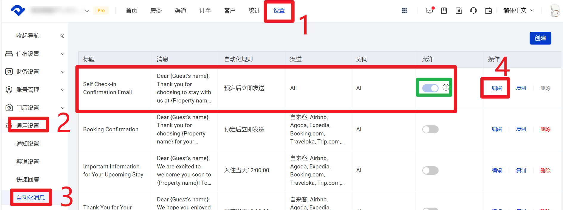Open 快捷回复 sidebar item
This screenshot has height=210, width=563.
28,179
